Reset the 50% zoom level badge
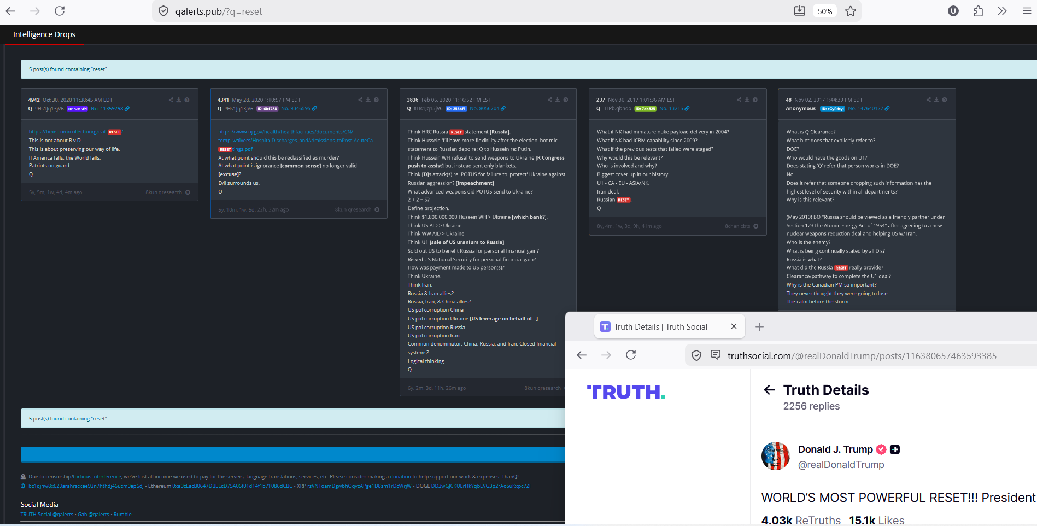 pyautogui.click(x=825, y=11)
